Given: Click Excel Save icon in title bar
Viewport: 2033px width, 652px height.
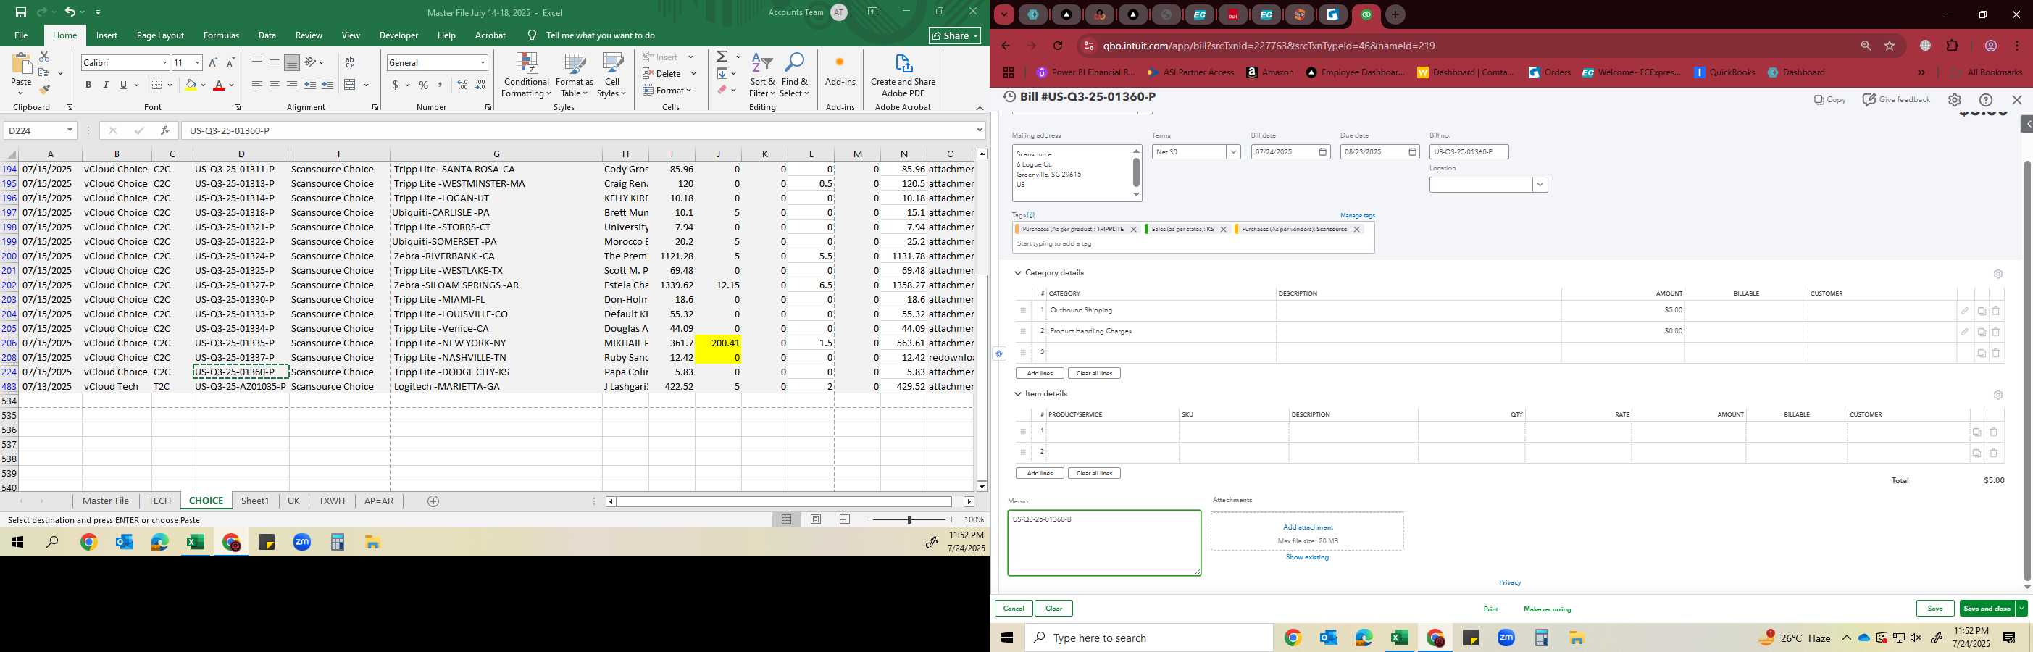Looking at the screenshot, I should (x=20, y=12).
